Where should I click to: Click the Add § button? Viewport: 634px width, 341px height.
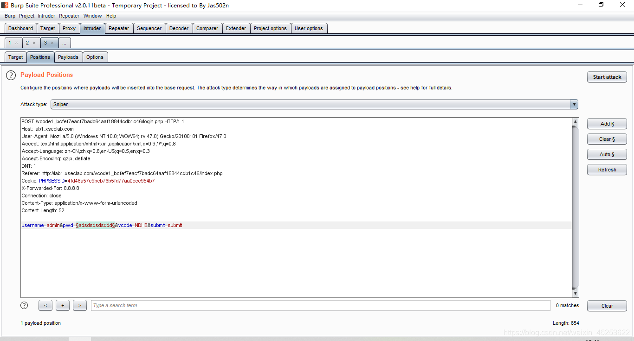point(607,124)
